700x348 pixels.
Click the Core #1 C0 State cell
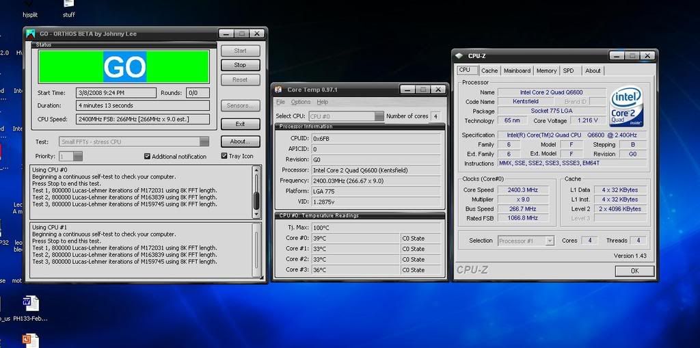click(x=420, y=250)
